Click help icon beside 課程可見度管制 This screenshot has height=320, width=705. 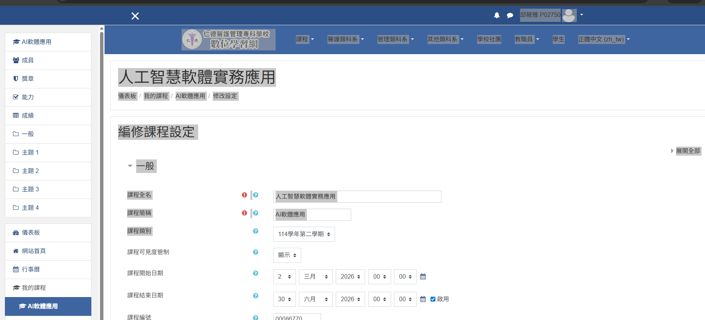click(256, 252)
